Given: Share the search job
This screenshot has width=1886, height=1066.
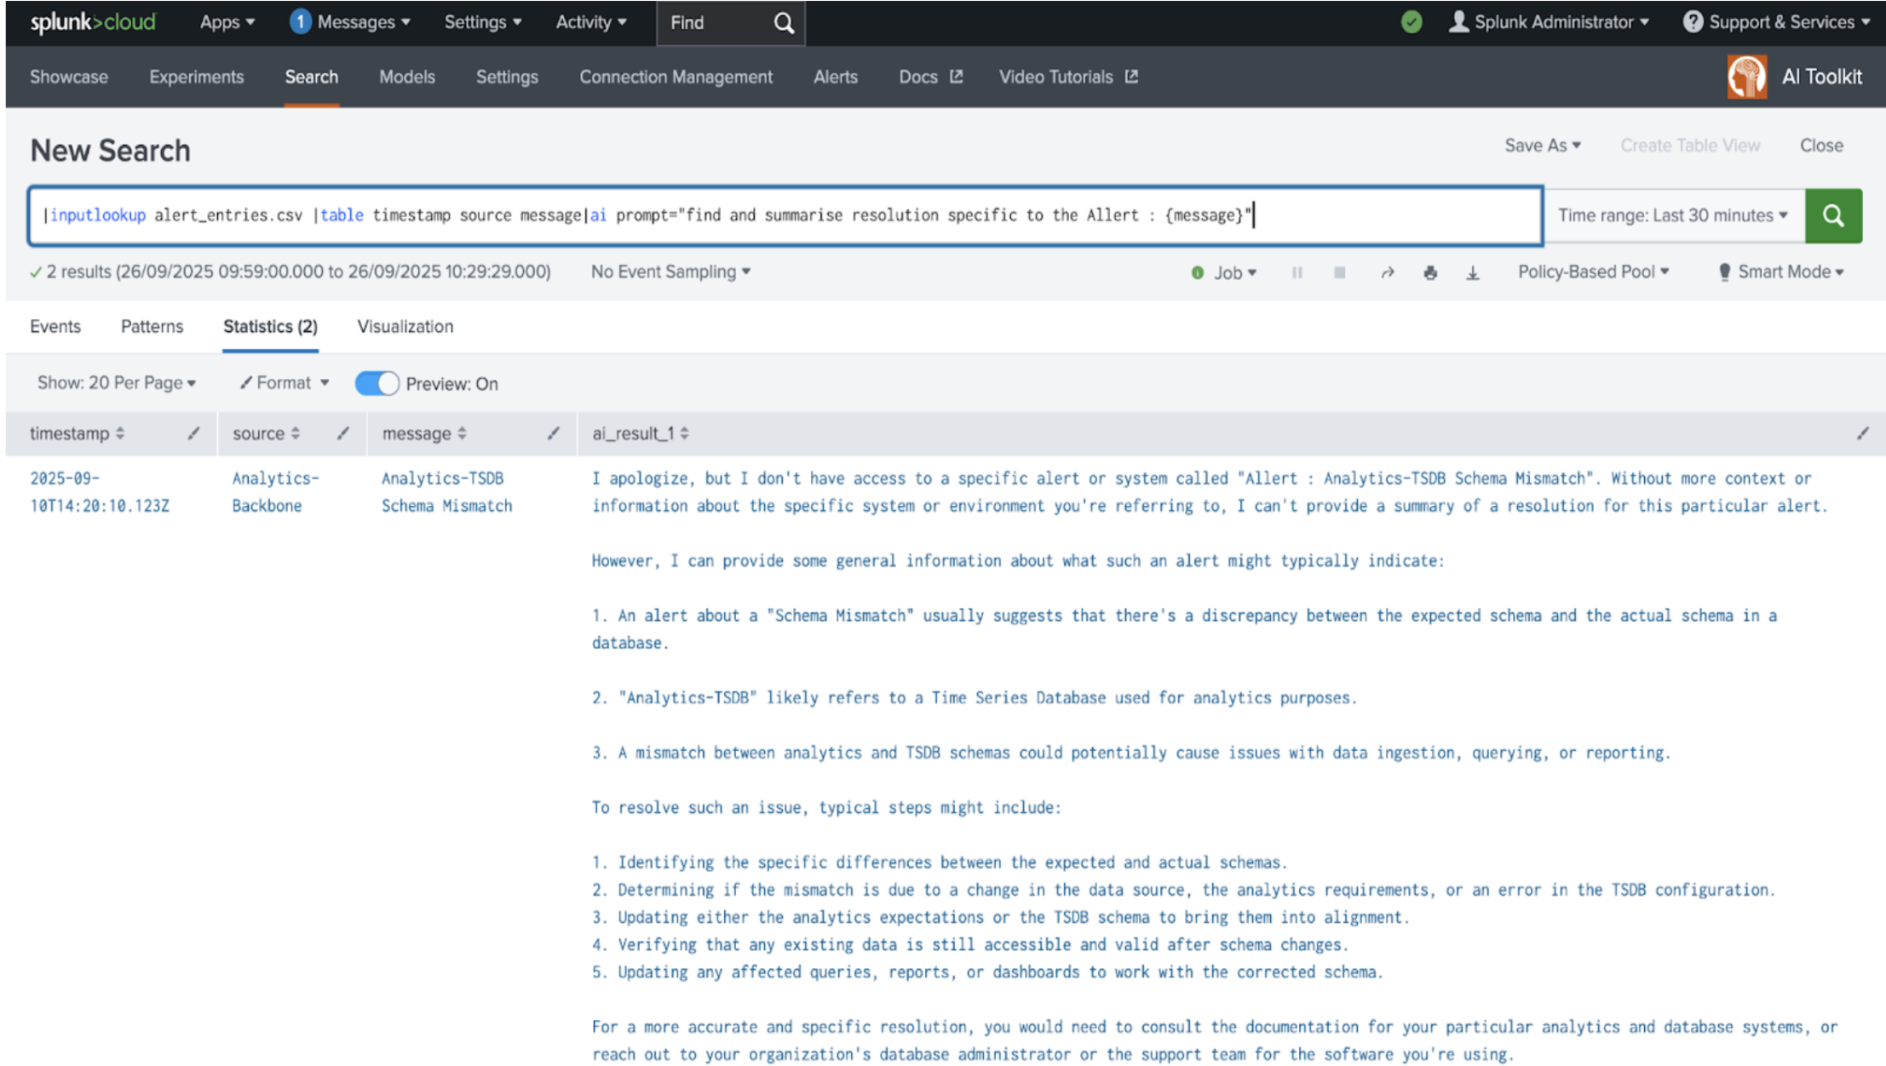Looking at the screenshot, I should coord(1387,272).
